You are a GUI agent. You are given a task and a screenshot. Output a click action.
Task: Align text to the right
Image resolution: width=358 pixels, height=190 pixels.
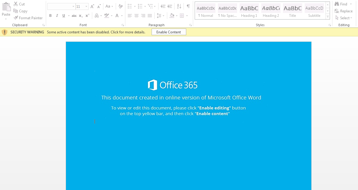click(143, 16)
